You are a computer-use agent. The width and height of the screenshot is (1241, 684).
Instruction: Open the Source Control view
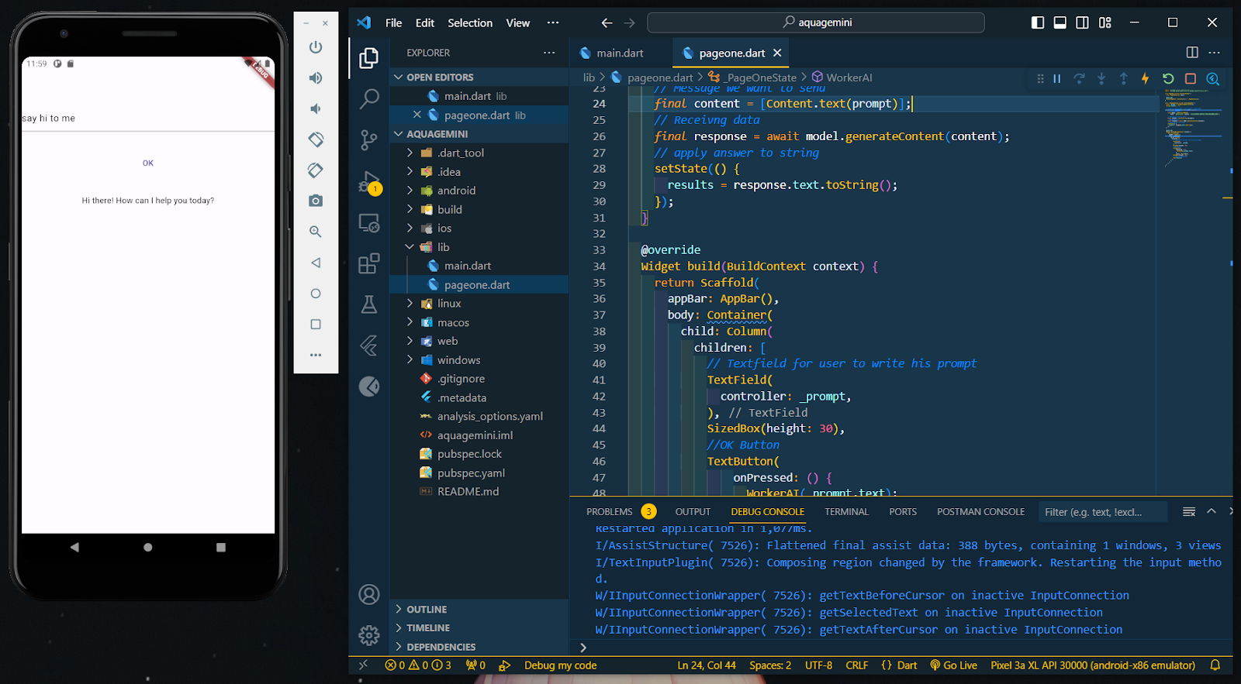point(369,139)
